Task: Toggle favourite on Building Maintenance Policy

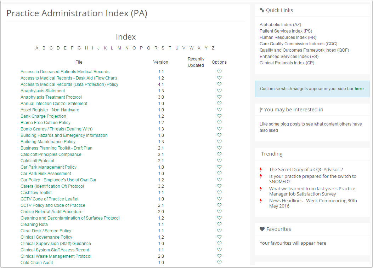Action: point(219,142)
